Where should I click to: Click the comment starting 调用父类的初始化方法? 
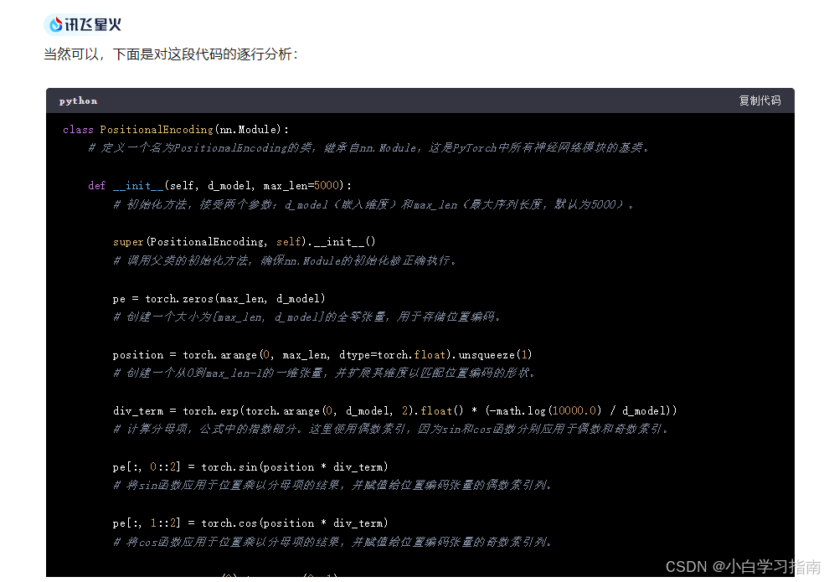click(x=285, y=260)
